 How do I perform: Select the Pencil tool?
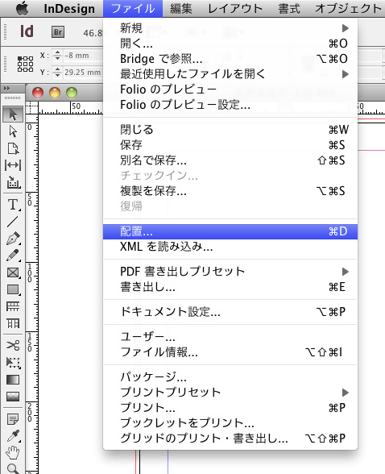click(x=13, y=256)
